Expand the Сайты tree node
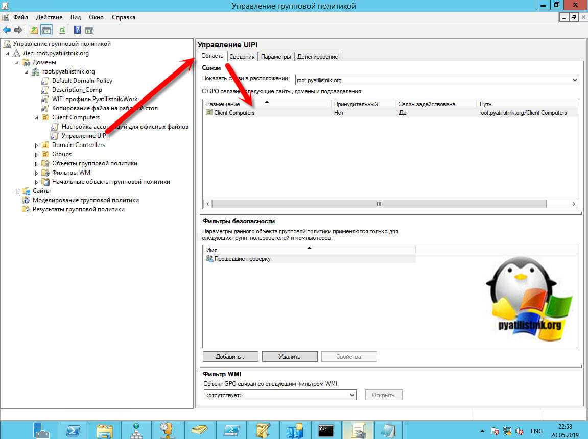The image size is (588, 439). [17, 191]
